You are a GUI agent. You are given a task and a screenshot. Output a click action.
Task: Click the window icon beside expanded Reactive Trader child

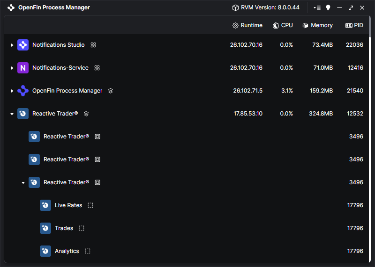(97, 182)
